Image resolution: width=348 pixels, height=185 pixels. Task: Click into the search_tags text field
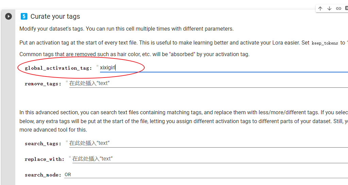pyautogui.click(x=209, y=143)
